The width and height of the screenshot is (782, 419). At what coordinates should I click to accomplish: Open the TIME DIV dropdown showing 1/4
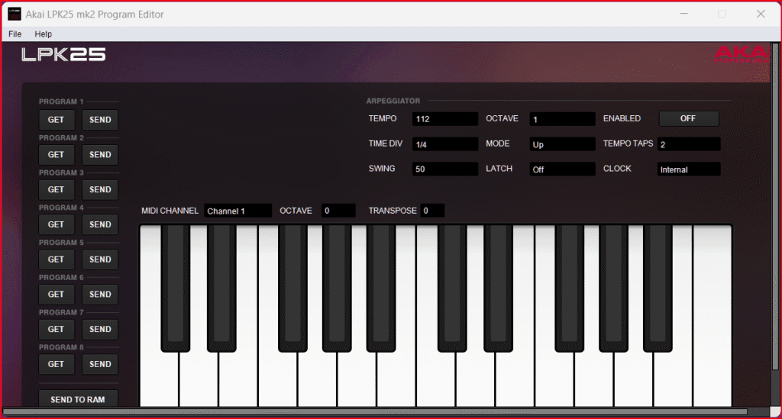[445, 144]
